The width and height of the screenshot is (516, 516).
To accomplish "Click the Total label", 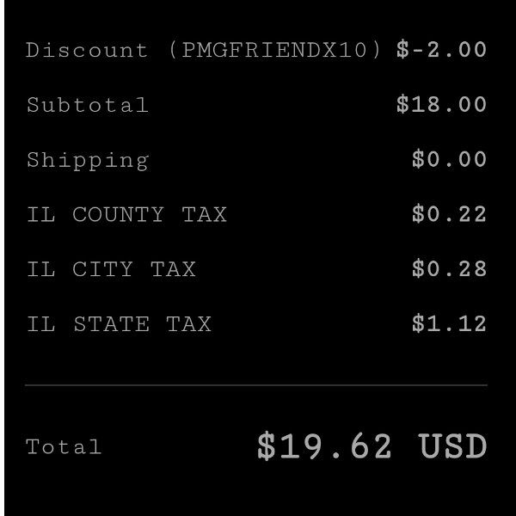I will tap(64, 447).
